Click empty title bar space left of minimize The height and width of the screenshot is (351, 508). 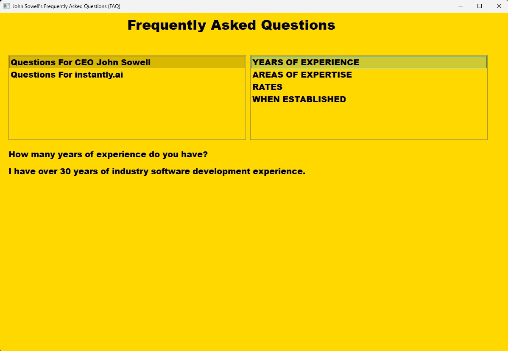click(x=297, y=6)
